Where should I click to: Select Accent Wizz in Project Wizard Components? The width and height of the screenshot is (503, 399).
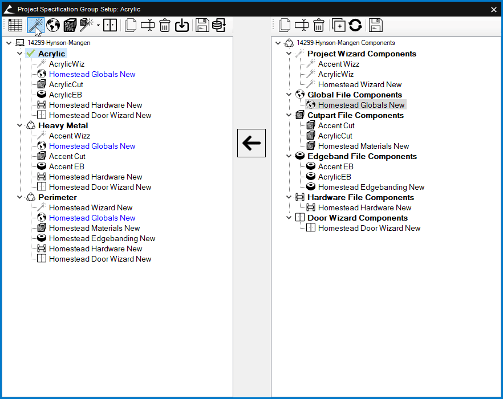pyautogui.click(x=338, y=64)
